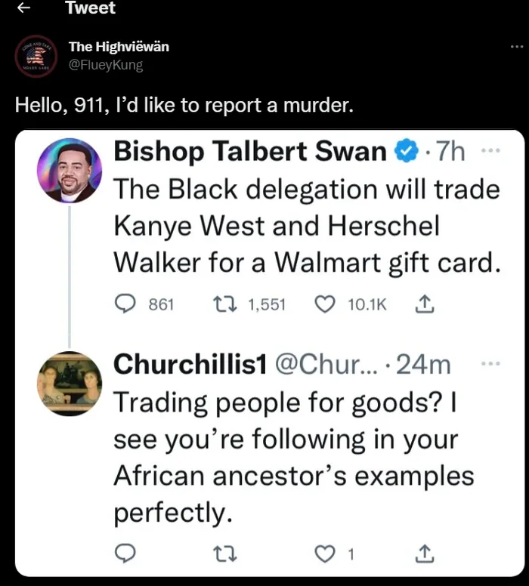Click Bishop Talbert Swan's name
Screen dimensions: 529x586
tap(250, 151)
